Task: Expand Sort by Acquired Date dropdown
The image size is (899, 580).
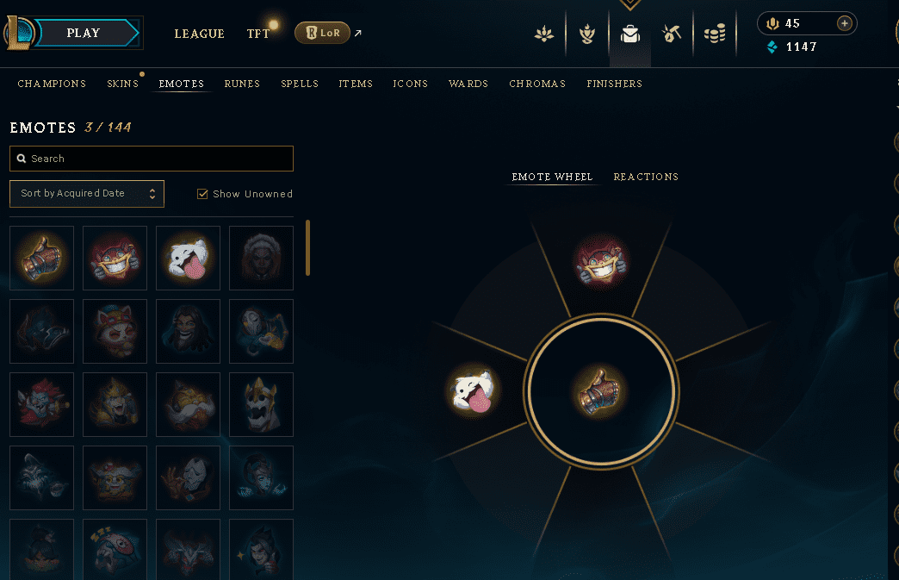Action: coord(87,194)
